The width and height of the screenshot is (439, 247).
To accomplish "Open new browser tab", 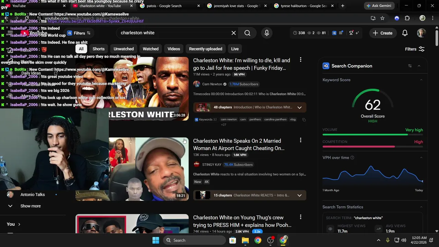I will point(343,6).
